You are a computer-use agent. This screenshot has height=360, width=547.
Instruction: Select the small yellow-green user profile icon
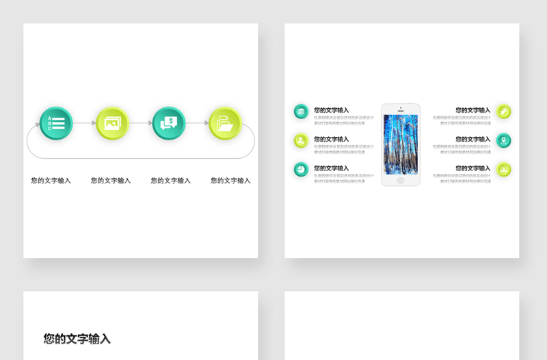point(301,140)
